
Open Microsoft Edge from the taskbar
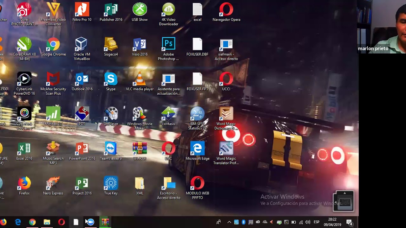click(x=18, y=222)
